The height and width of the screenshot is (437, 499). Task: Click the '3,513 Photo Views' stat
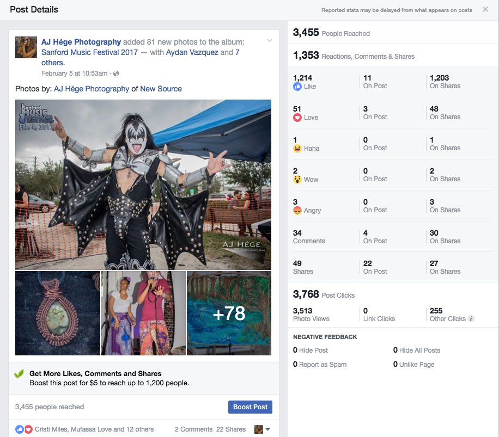click(311, 315)
